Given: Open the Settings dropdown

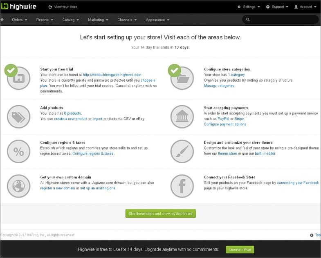Looking at the screenshot, I should [249, 7].
